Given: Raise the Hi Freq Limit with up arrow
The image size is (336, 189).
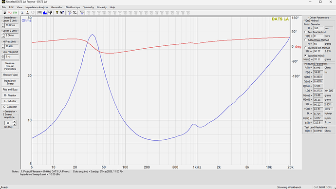Looking at the screenshot, I should [3, 45].
